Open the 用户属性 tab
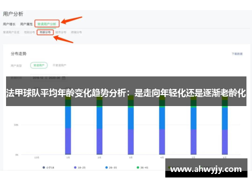Viewport: 252px width, 182px height. [26, 24]
